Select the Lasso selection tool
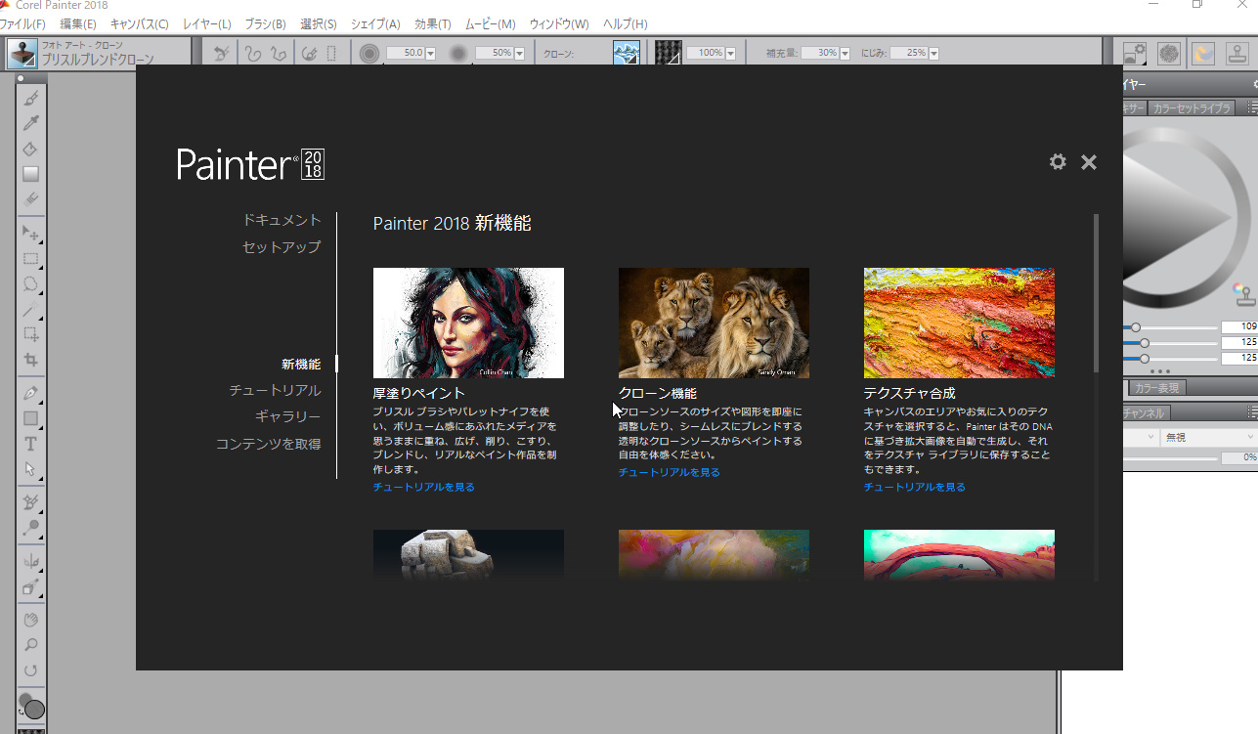The image size is (1258, 734). pyautogui.click(x=30, y=284)
